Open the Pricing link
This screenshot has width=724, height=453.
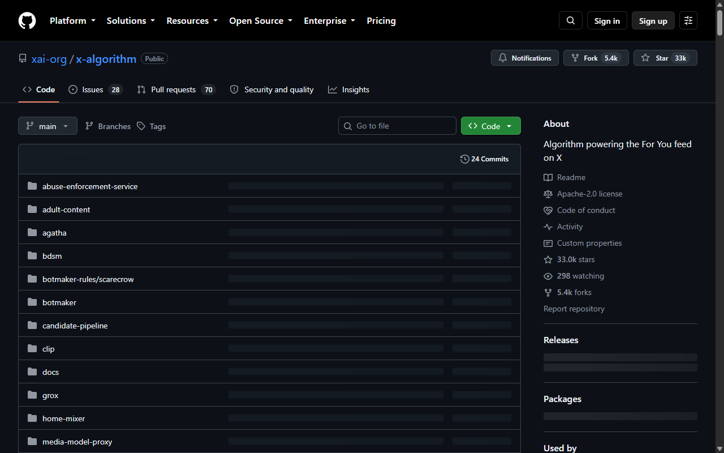(x=381, y=20)
